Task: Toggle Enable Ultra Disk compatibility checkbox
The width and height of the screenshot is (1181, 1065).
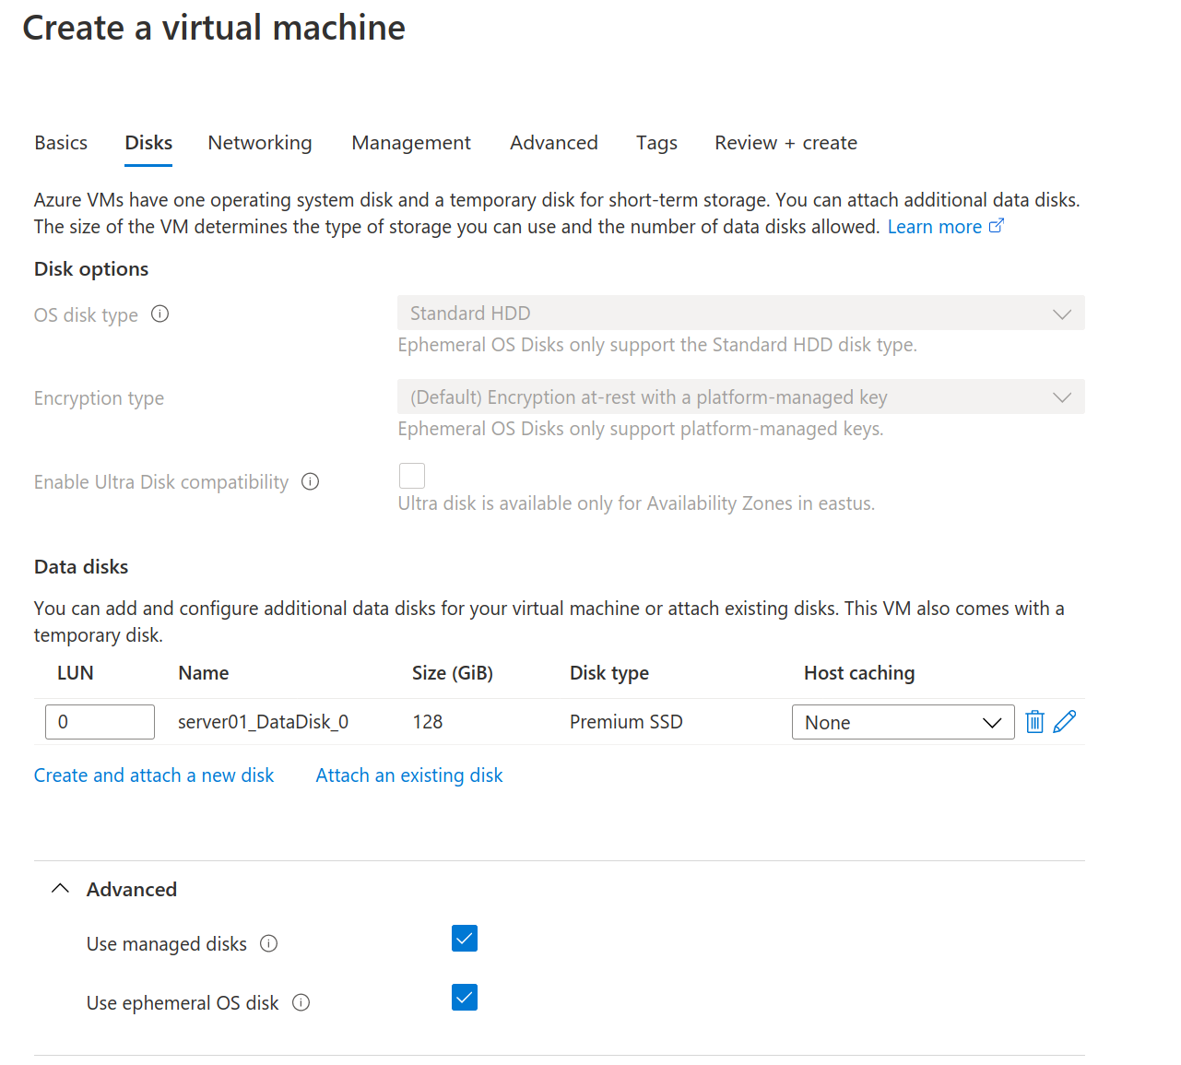Action: (412, 476)
